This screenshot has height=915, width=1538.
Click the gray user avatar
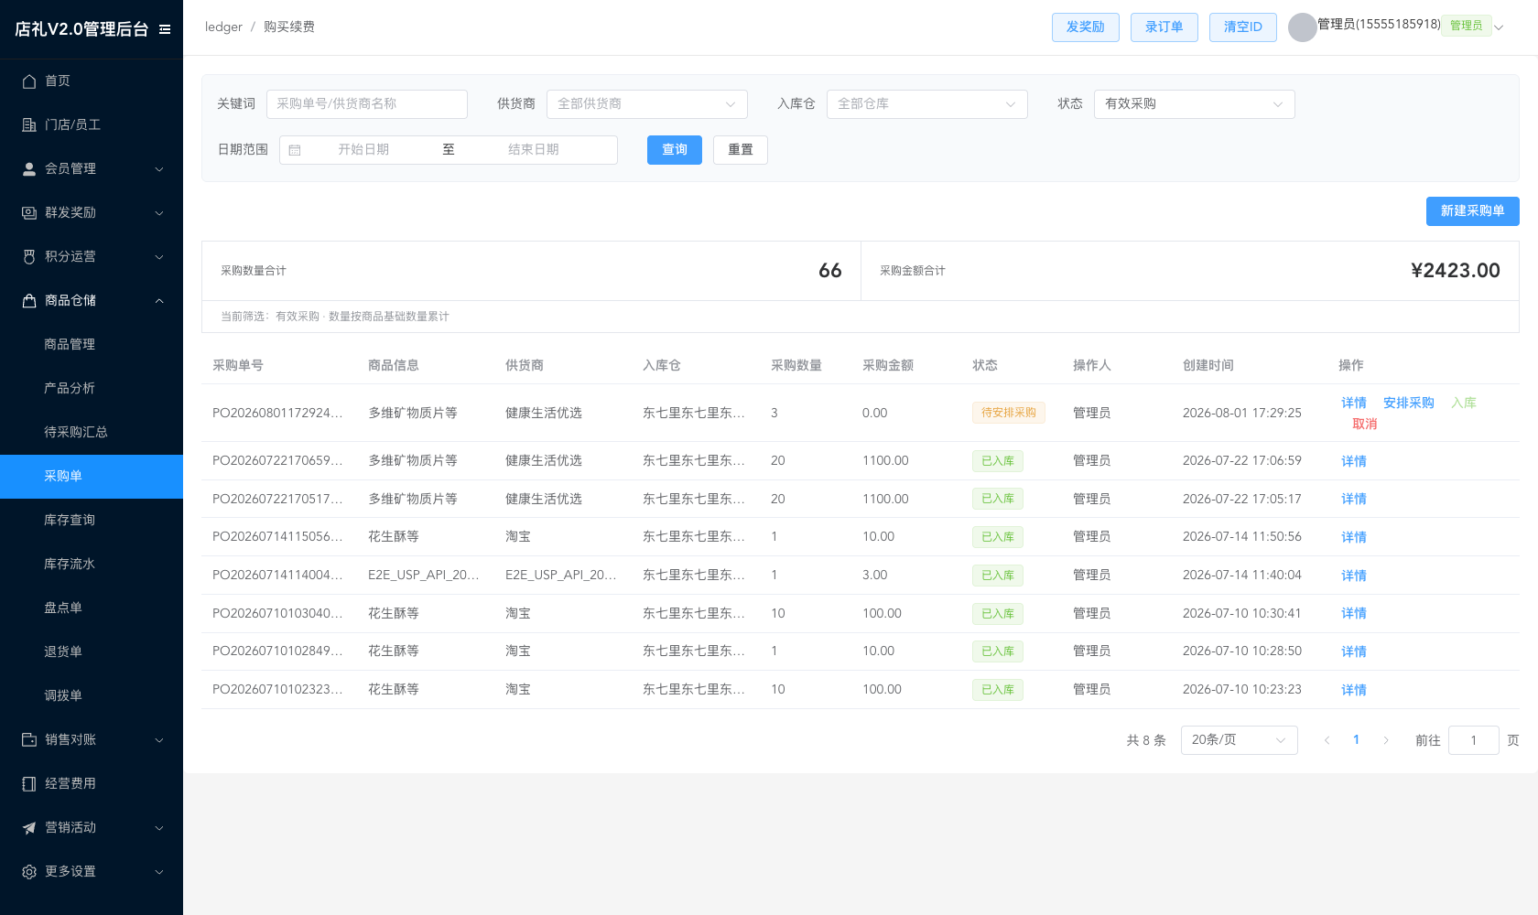1302,27
